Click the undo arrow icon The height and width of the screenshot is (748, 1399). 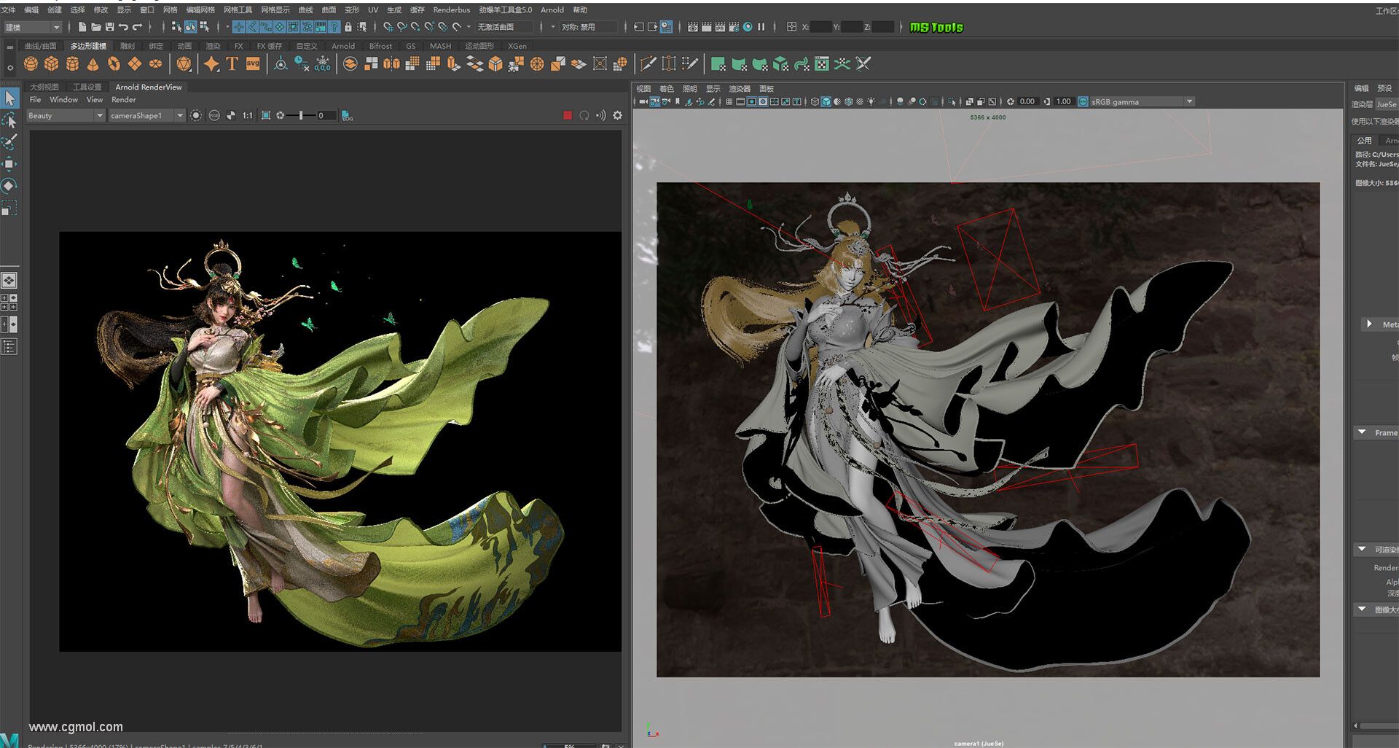123,27
